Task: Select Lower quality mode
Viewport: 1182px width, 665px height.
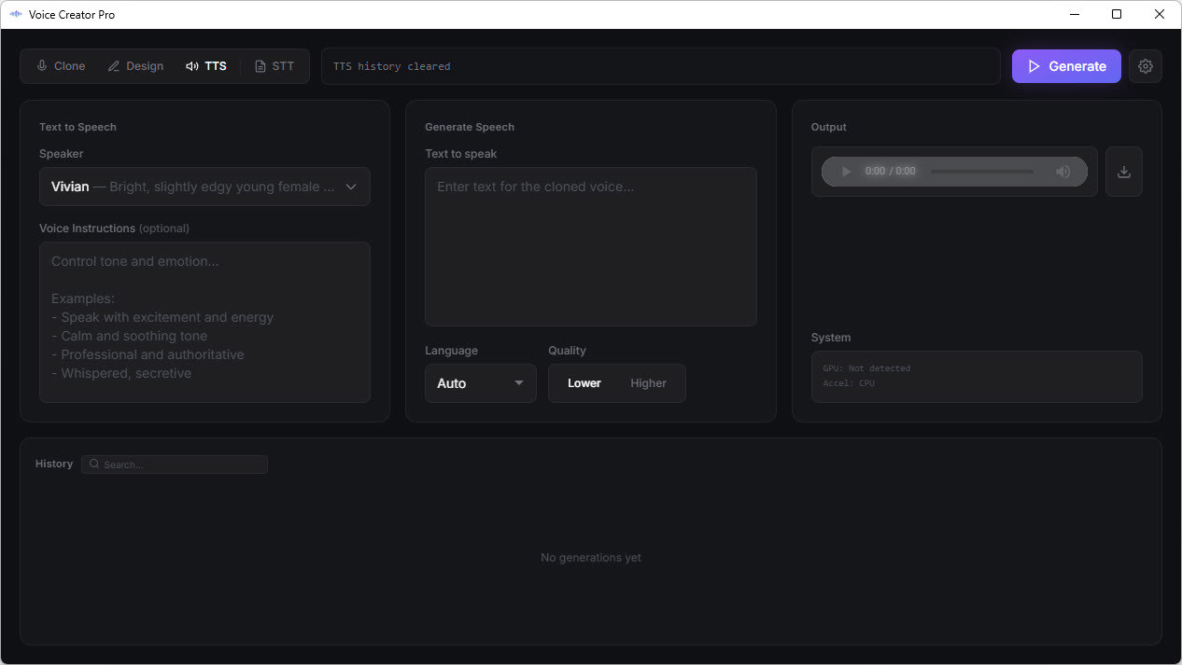Action: [x=584, y=382]
